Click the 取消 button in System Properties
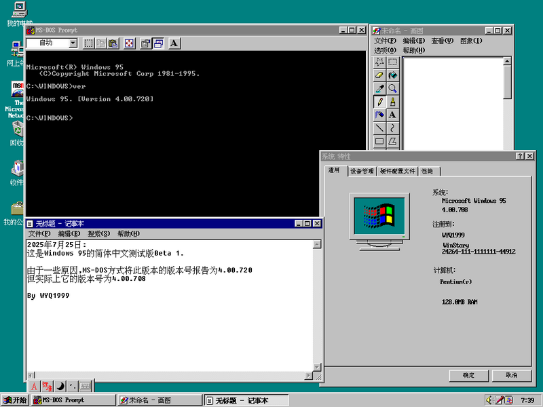The width and height of the screenshot is (543, 407). [512, 376]
